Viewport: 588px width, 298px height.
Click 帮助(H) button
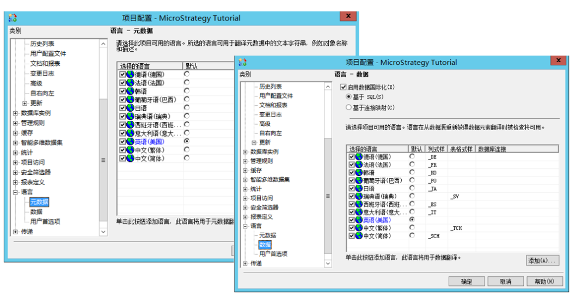(544, 281)
